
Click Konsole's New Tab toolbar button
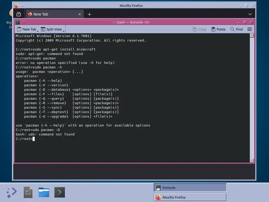(27, 29)
